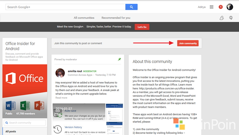Click the Hangouts quote bubble icon
Screen dimensions: 239x135
pyautogui.click(x=231, y=18)
